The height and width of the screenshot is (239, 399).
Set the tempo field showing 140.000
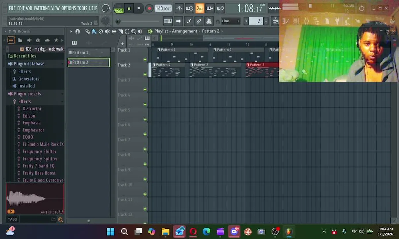pyautogui.click(x=163, y=9)
